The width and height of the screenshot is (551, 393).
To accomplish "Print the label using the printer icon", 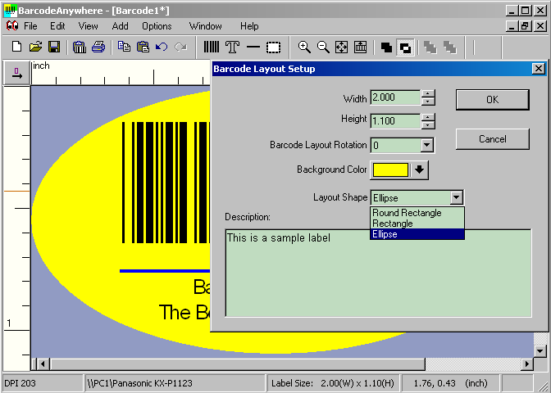I will click(x=98, y=47).
